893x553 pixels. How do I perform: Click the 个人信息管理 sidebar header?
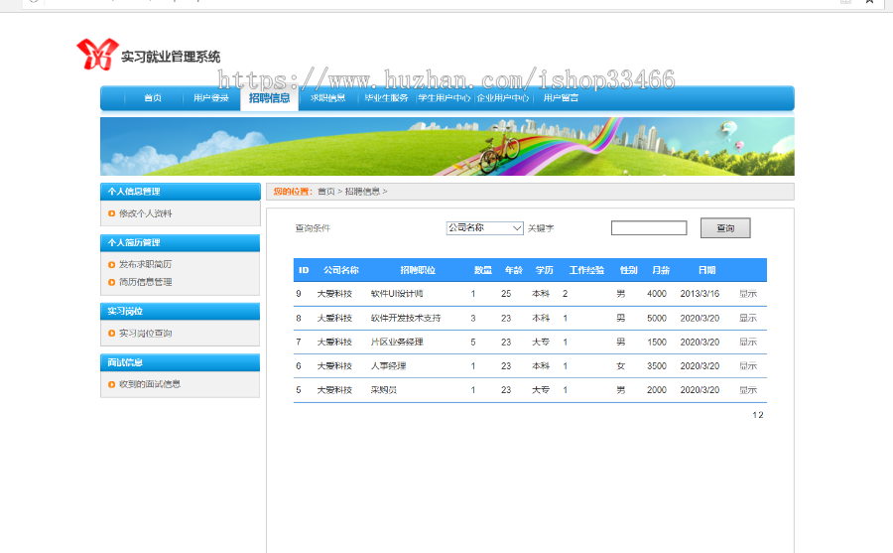[x=180, y=192]
